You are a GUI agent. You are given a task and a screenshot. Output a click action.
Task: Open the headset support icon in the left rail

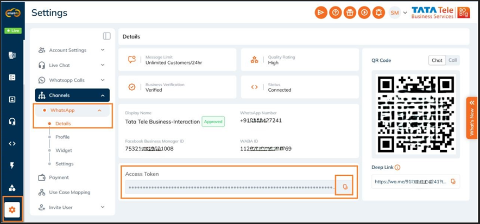[12, 121]
